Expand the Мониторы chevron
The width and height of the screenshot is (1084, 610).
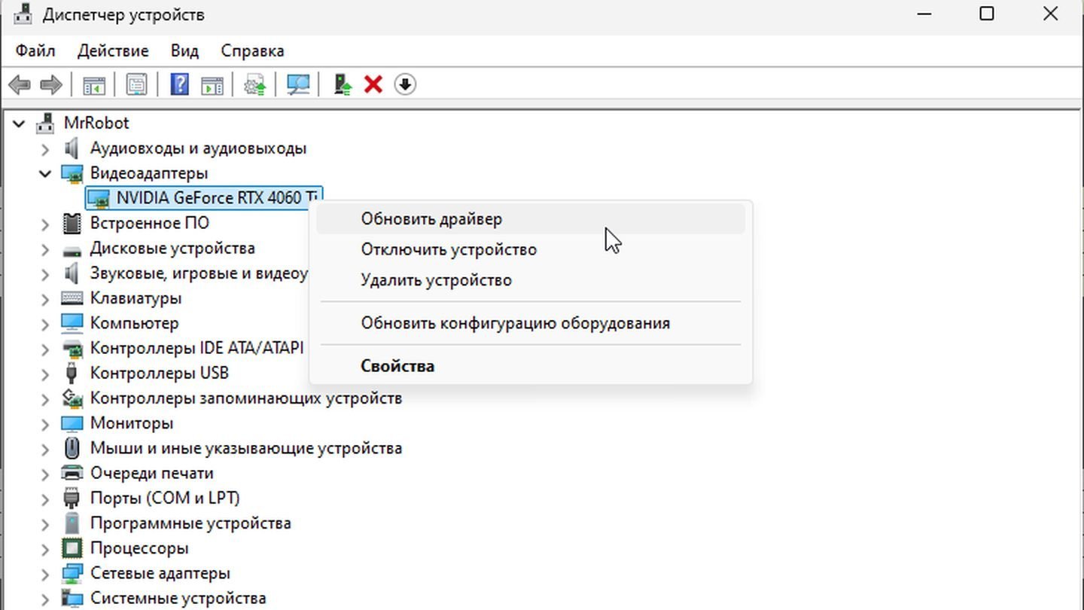coord(45,423)
